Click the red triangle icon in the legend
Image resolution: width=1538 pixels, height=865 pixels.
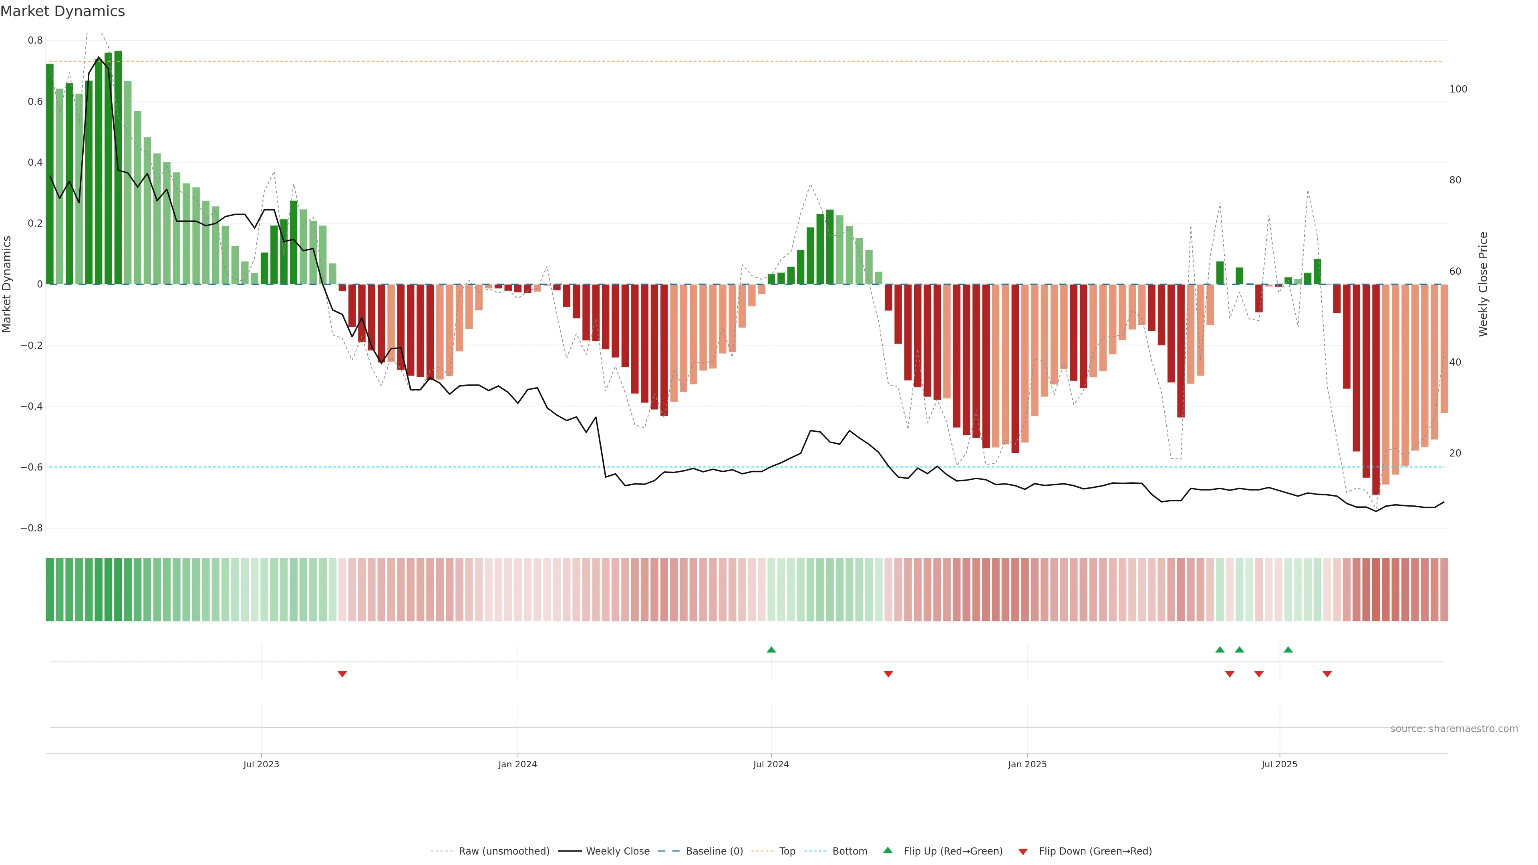1023,851
